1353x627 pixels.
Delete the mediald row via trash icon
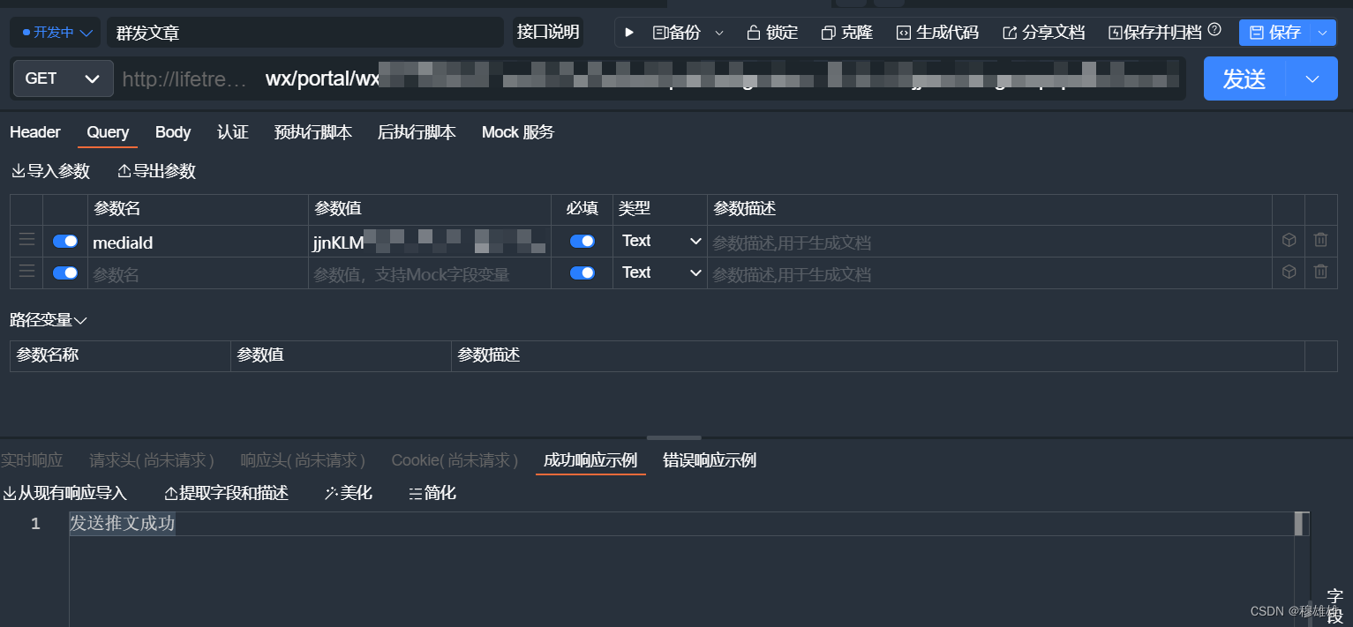coord(1320,240)
